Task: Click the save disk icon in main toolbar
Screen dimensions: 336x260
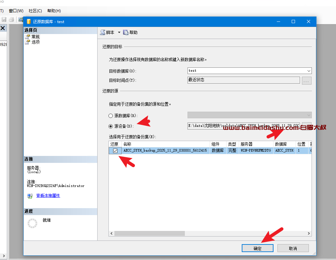Action: 4,19
